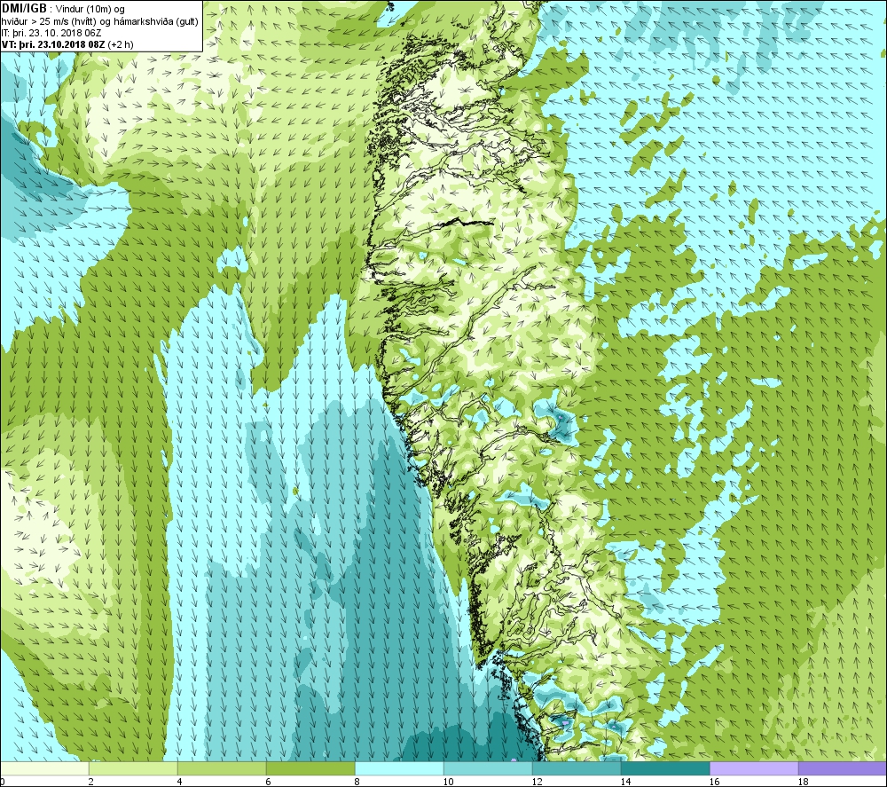This screenshot has width=887, height=787.
Task: Click the legend scale label '10'
Action: point(448,782)
